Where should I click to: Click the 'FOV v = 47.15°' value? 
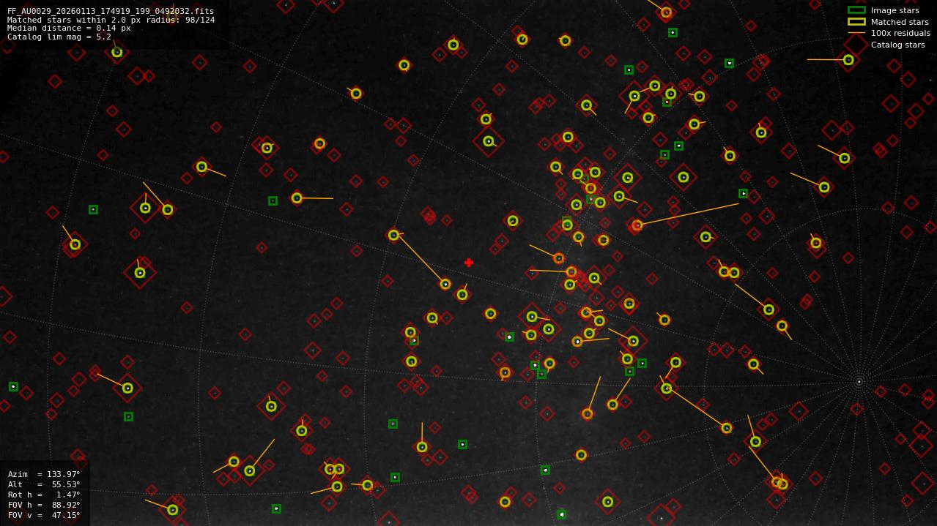pyautogui.click(x=44, y=515)
